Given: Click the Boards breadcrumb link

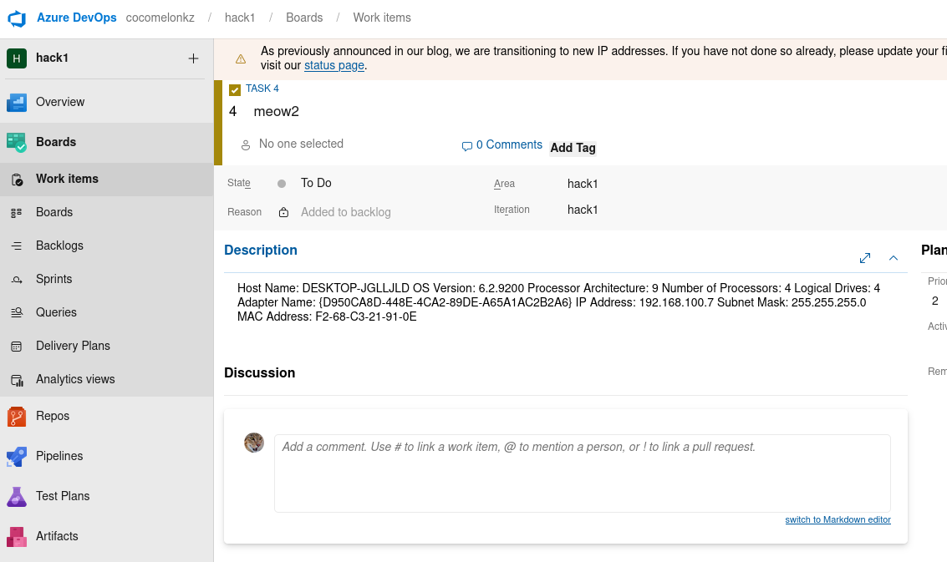Looking at the screenshot, I should (x=304, y=18).
